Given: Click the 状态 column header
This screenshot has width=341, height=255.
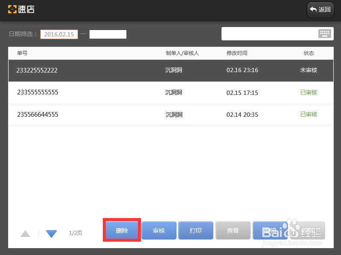Looking at the screenshot, I should pyautogui.click(x=309, y=53).
